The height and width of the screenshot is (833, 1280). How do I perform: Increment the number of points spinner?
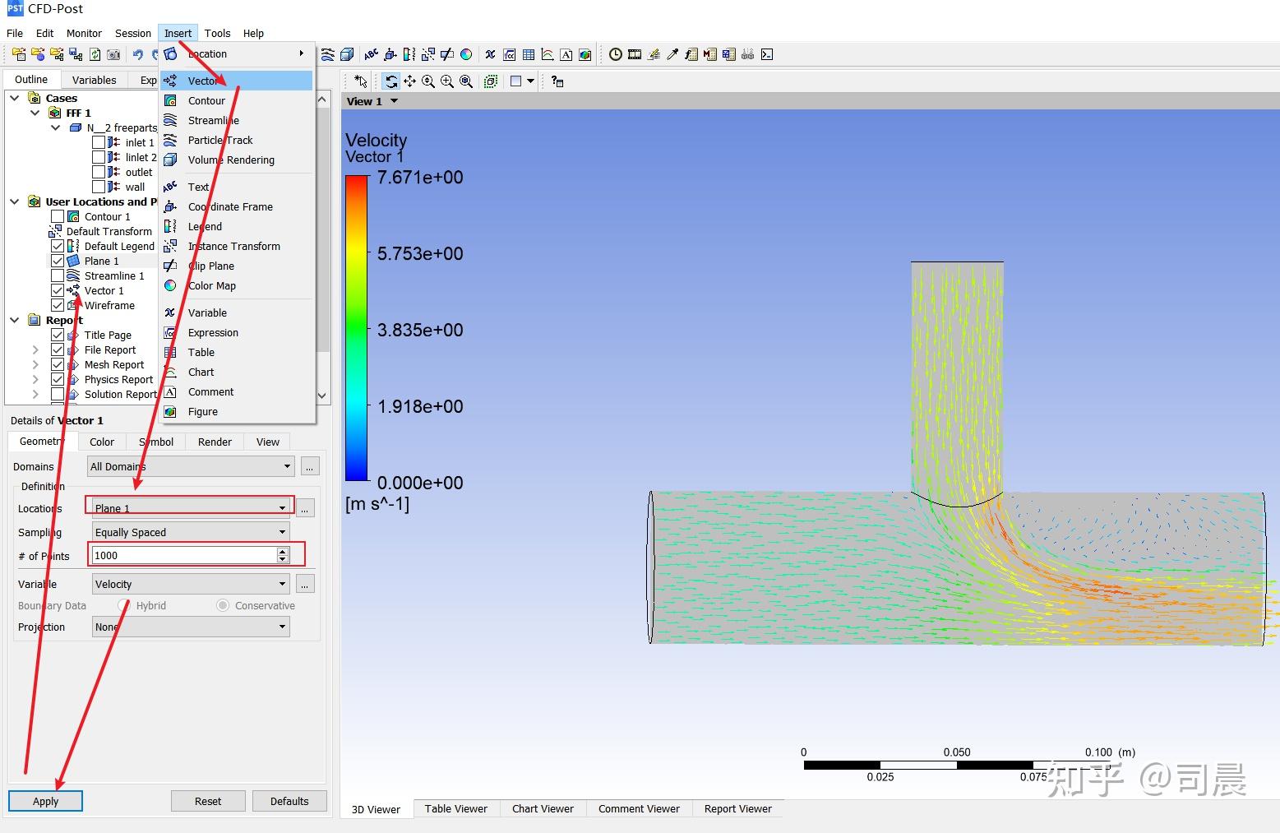(x=283, y=551)
